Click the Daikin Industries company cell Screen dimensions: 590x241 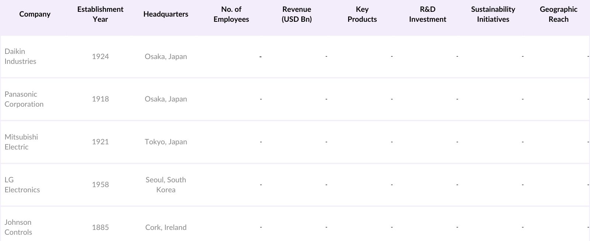click(20, 56)
